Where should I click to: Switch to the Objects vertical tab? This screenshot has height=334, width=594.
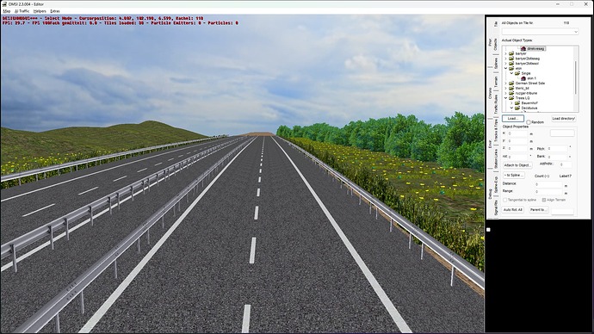[496, 44]
